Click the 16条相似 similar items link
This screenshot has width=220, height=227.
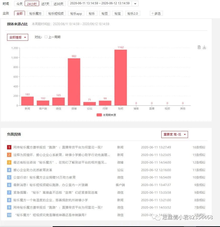coord(199,147)
